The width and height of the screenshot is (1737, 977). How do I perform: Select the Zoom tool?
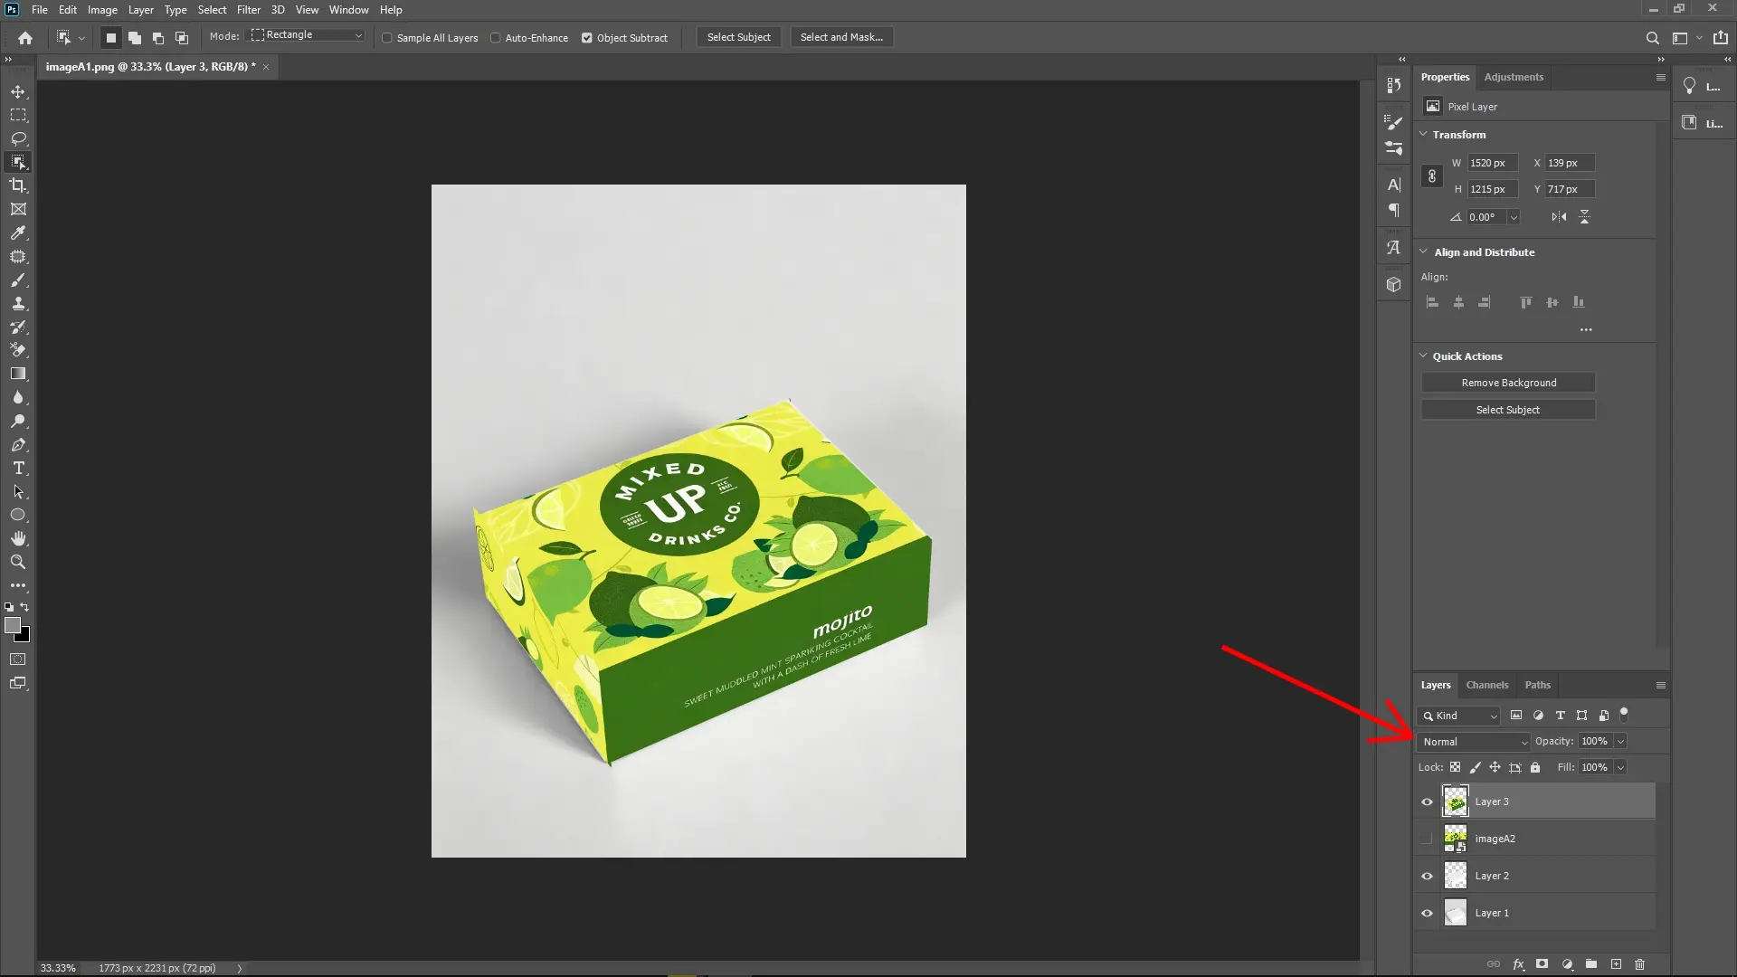[x=18, y=562]
